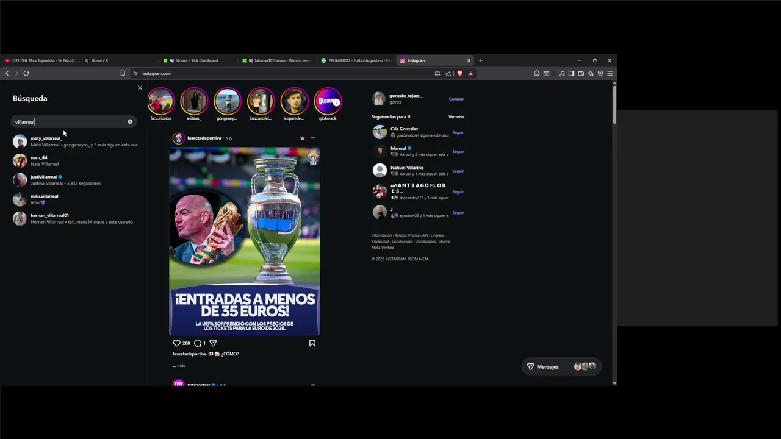This screenshot has width=781, height=439.
Task: Open hernan_villarreal01 search result
Action: [73, 218]
